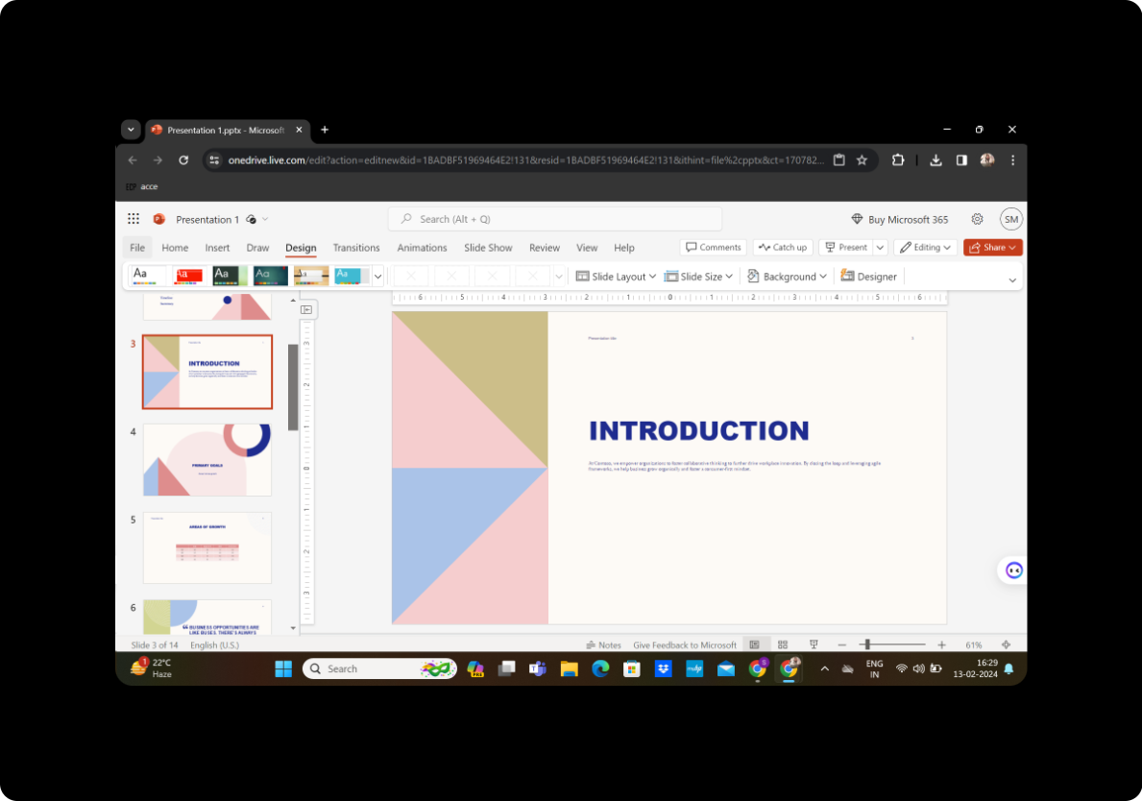This screenshot has height=801, width=1142.
Task: Open the Slide Size dropdown
Action: [x=698, y=277]
